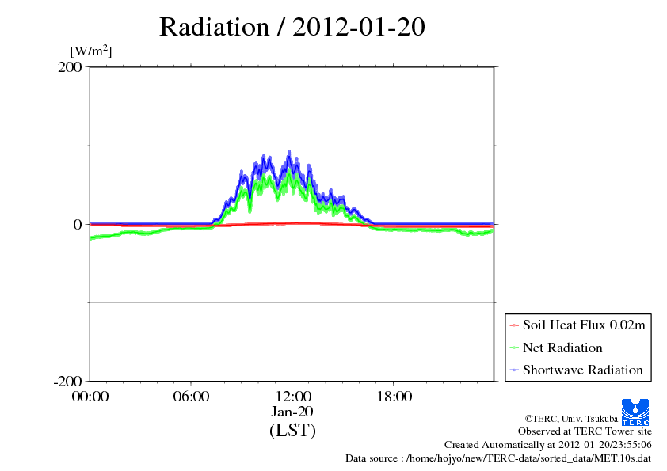Click the blue Shortwave Radiation legend marker

[514, 370]
